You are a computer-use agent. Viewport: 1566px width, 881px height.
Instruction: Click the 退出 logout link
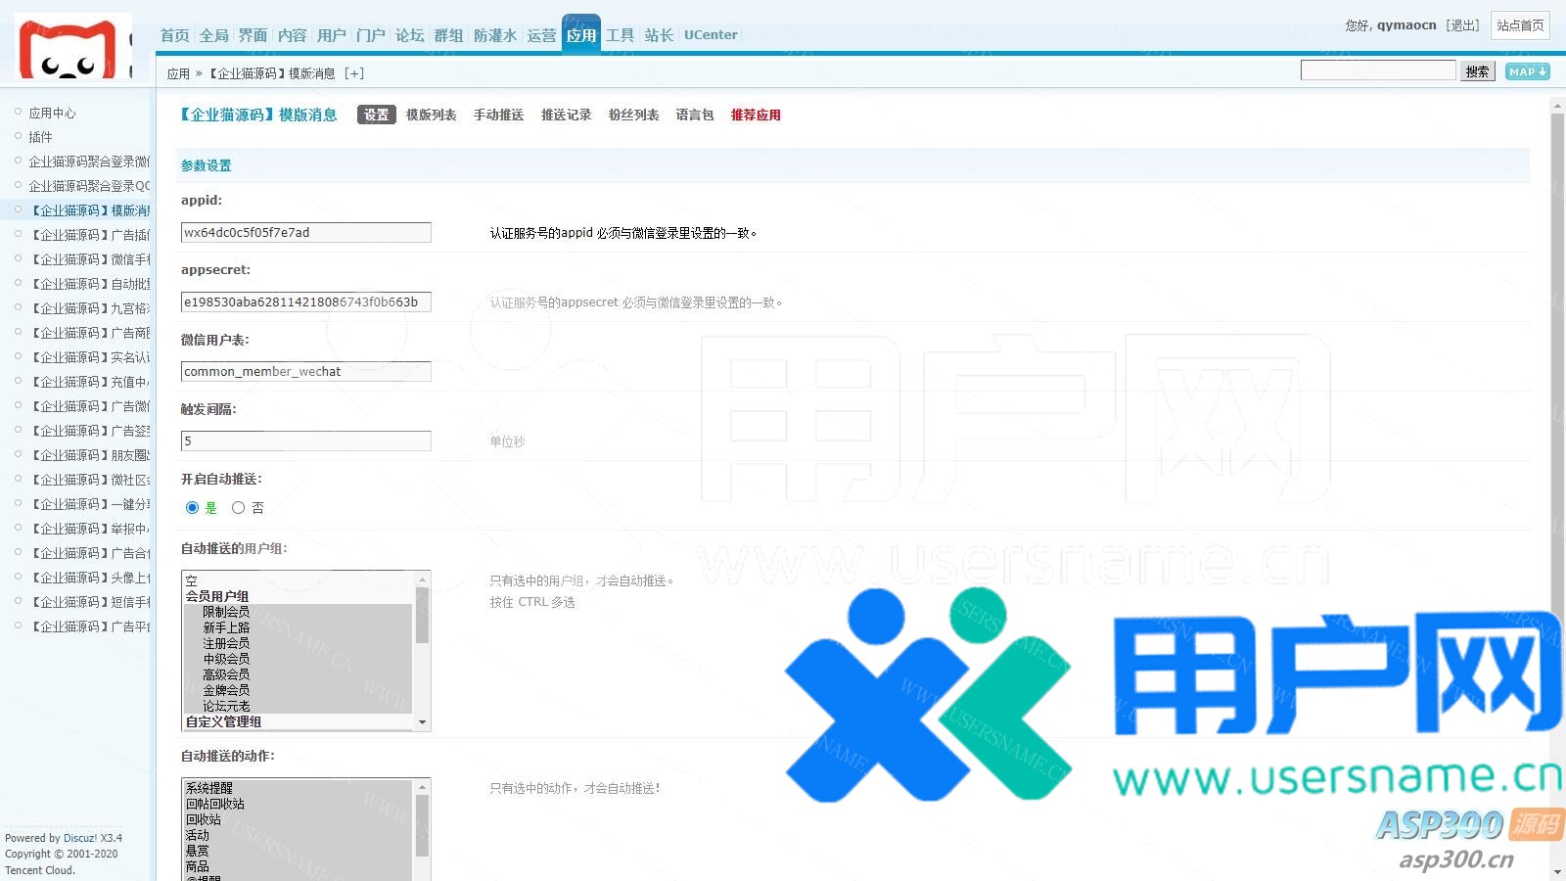click(1463, 25)
